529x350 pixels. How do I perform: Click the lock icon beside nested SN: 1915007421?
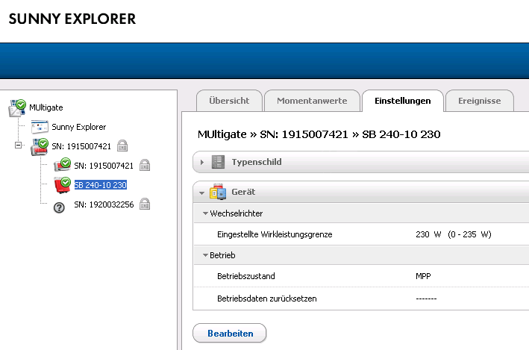tap(145, 166)
